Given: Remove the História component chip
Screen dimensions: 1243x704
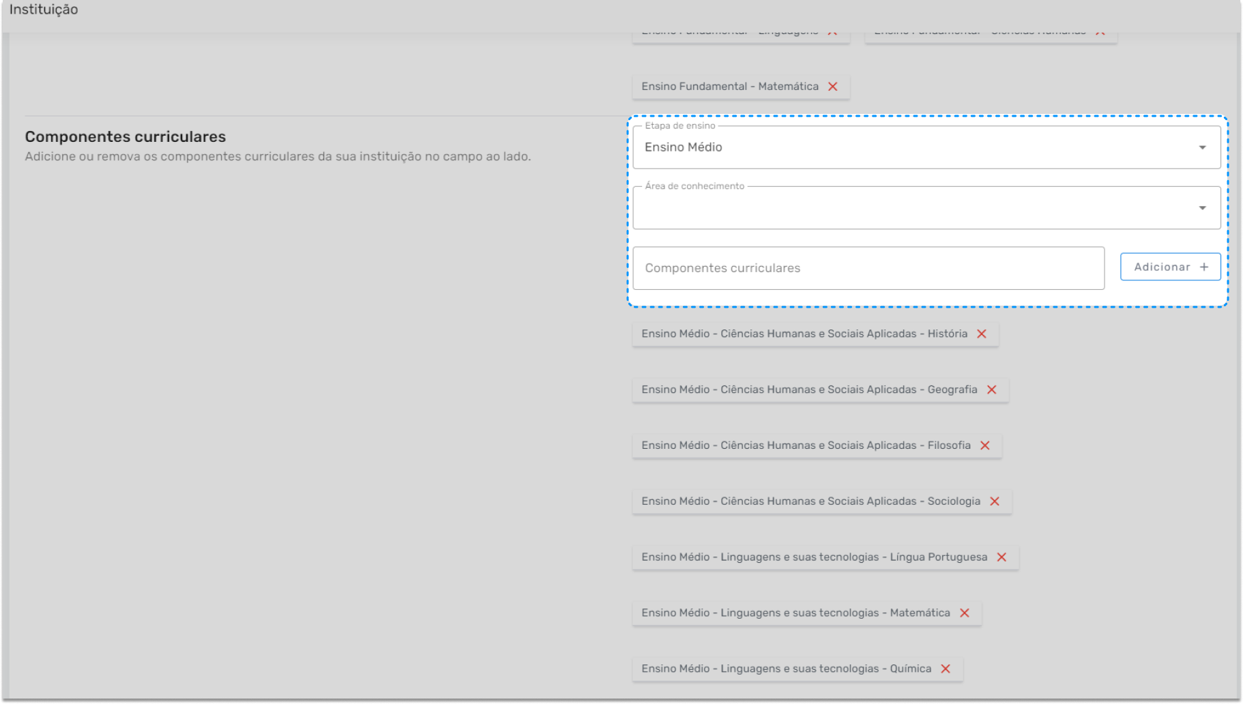Looking at the screenshot, I should pyautogui.click(x=982, y=334).
